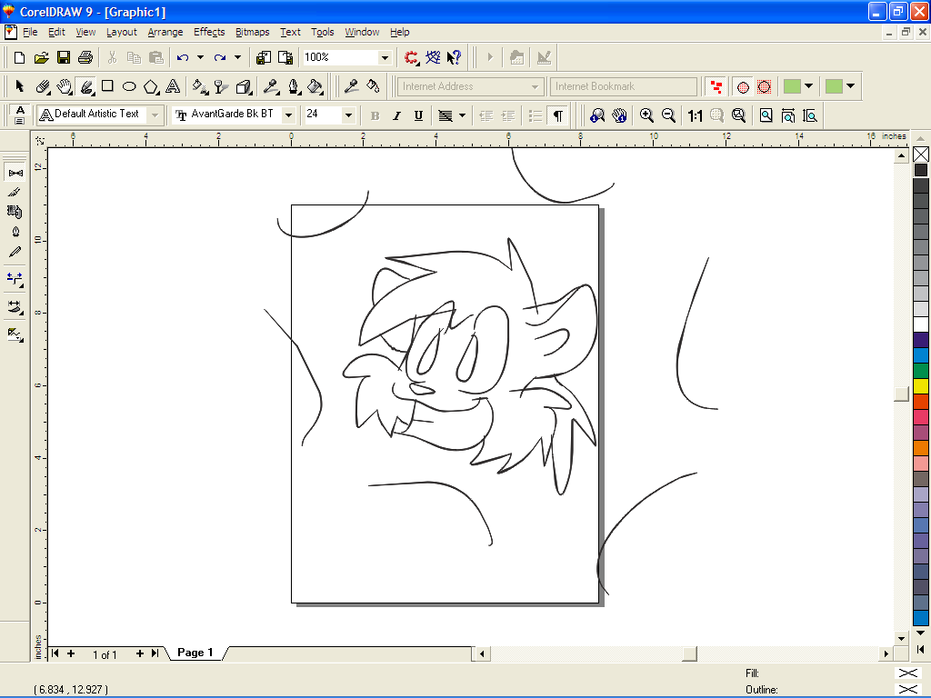This screenshot has width=931, height=698.
Task: Open the Outline pen-nib tool flyout
Action: click(294, 86)
